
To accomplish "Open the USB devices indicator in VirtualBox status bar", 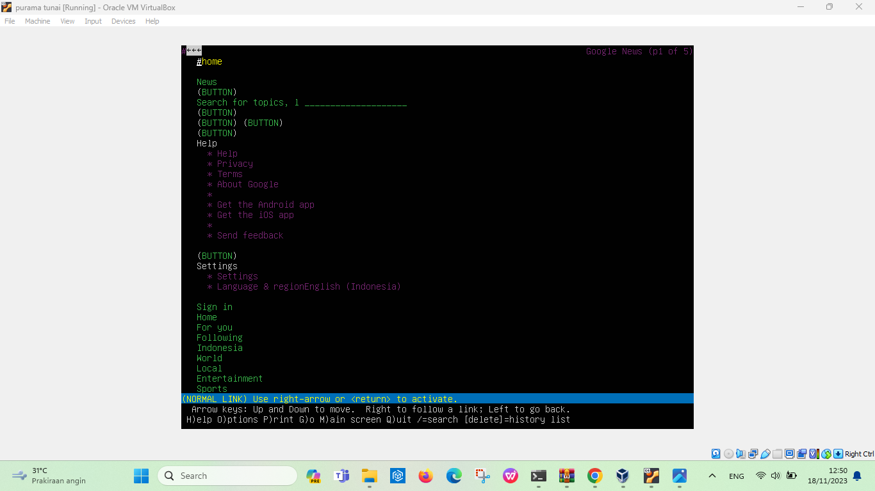I will click(765, 454).
